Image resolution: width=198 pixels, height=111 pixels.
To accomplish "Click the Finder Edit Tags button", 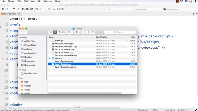I will (92, 32).
